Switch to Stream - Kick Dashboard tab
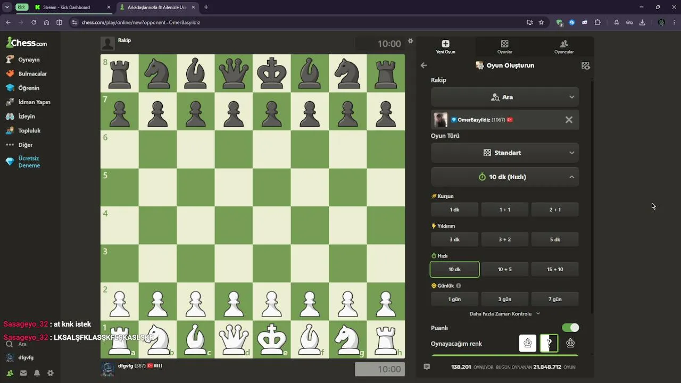 click(67, 7)
